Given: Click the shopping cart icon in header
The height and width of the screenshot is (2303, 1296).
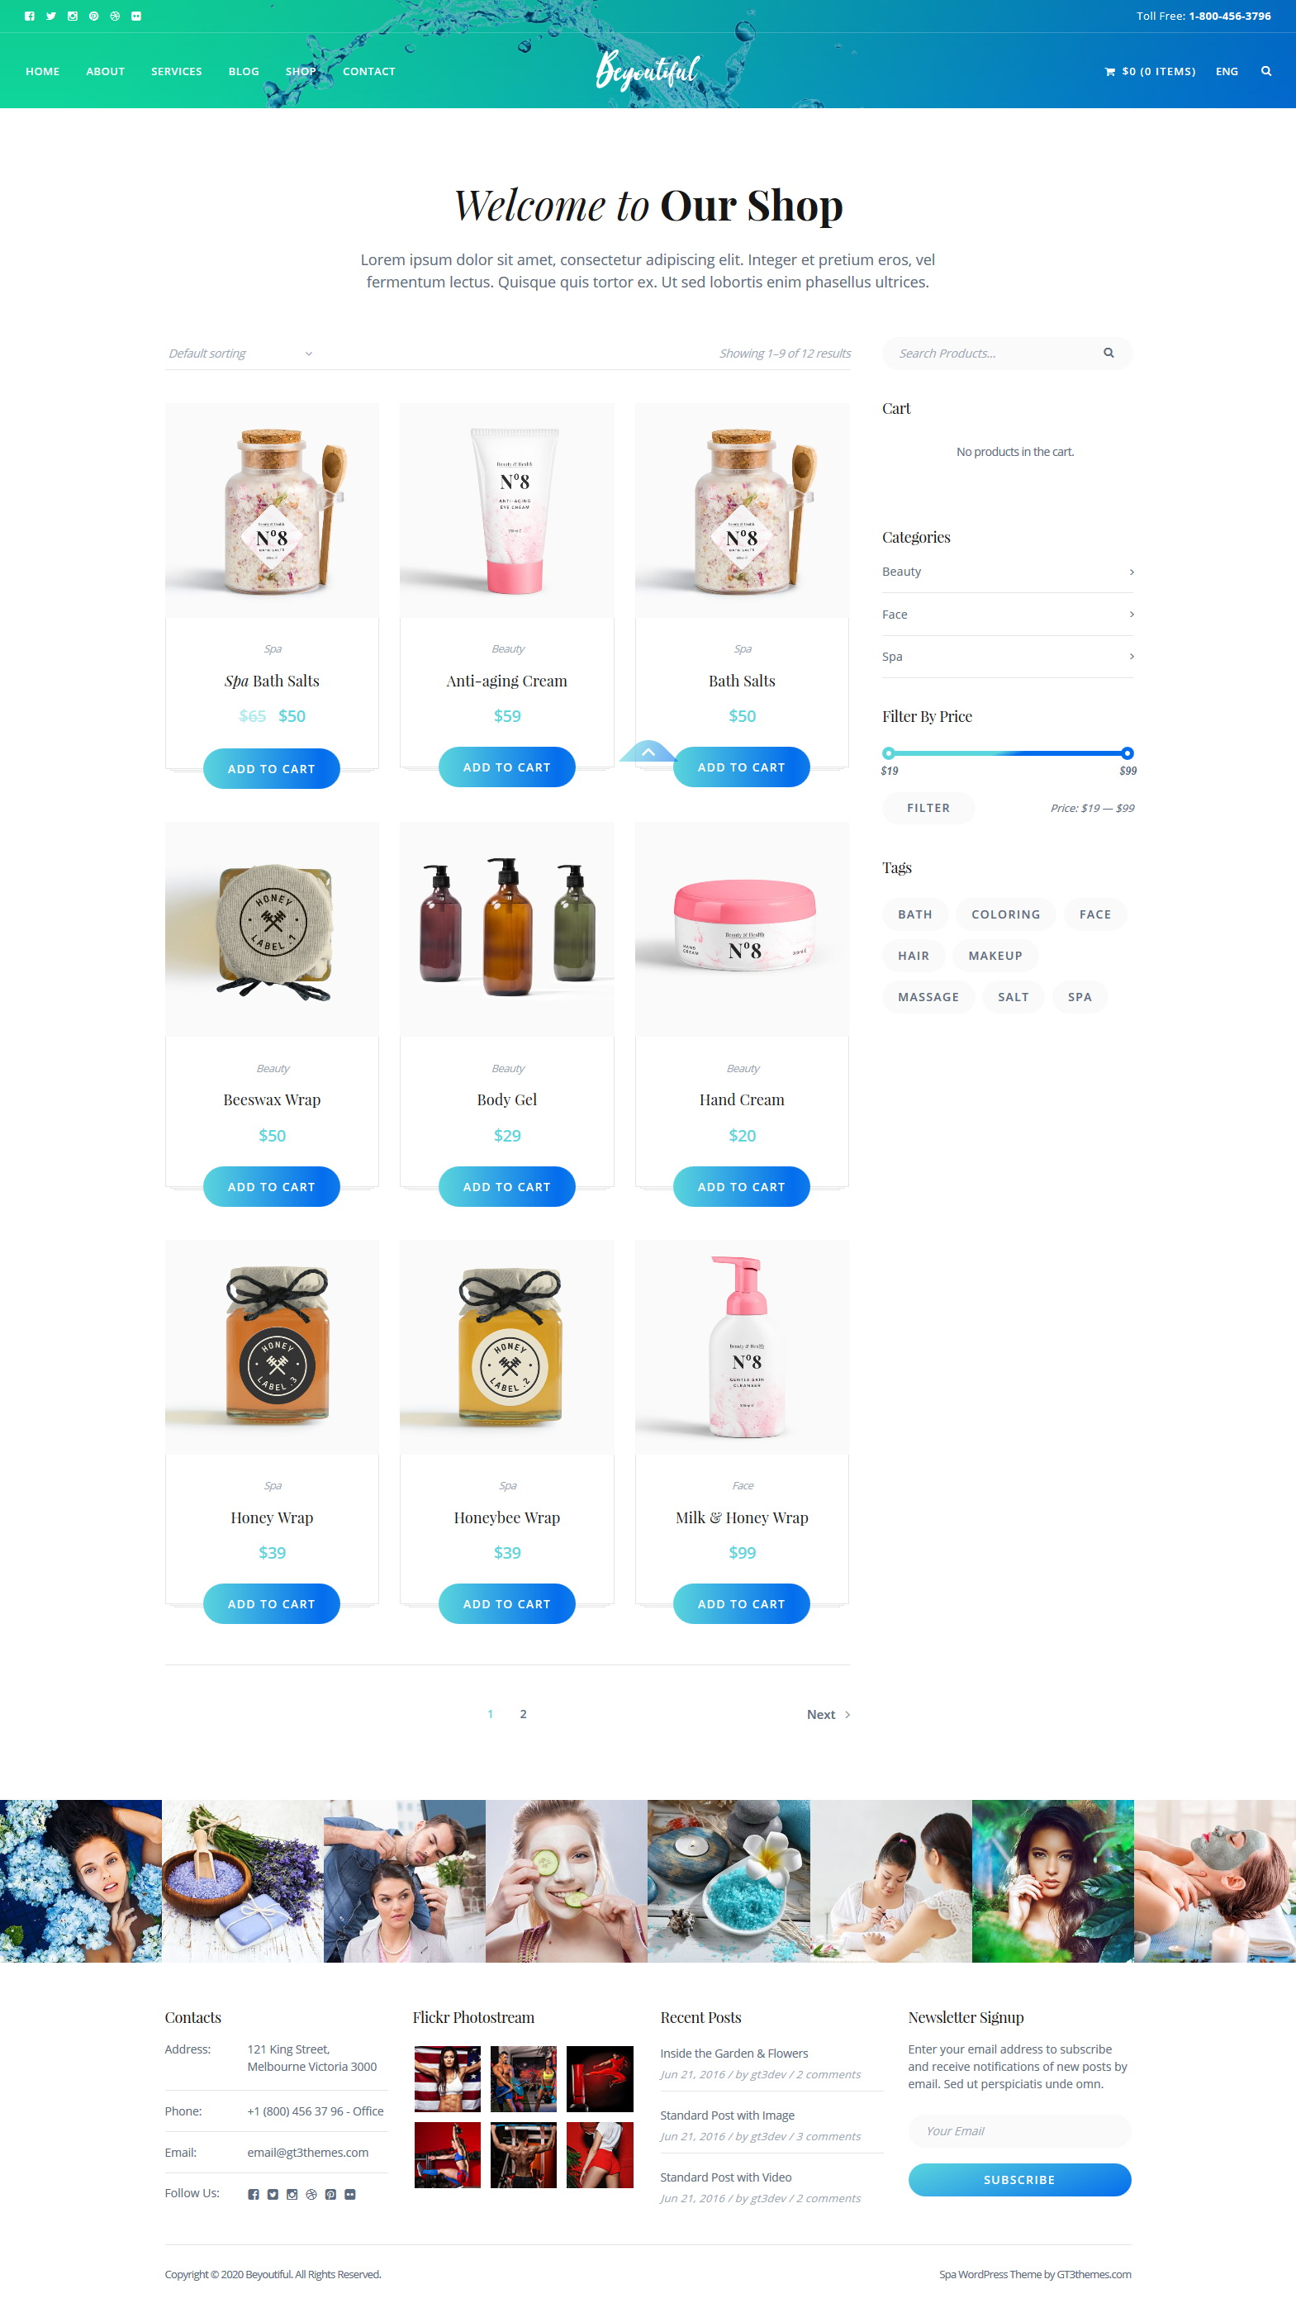Looking at the screenshot, I should pos(1109,72).
